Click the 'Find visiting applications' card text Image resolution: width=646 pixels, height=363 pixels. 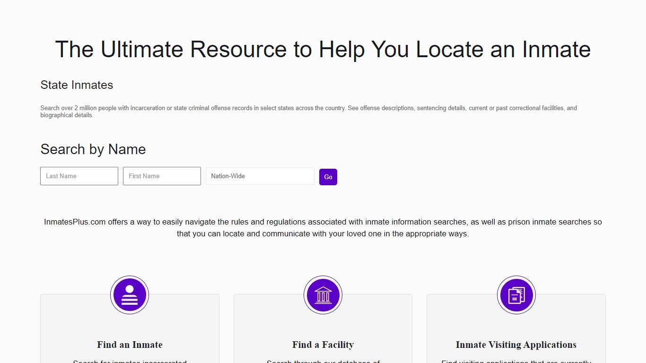[516, 361]
